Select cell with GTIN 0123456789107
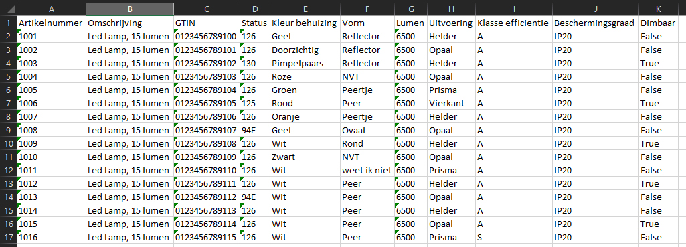686x247 pixels. pos(207,130)
